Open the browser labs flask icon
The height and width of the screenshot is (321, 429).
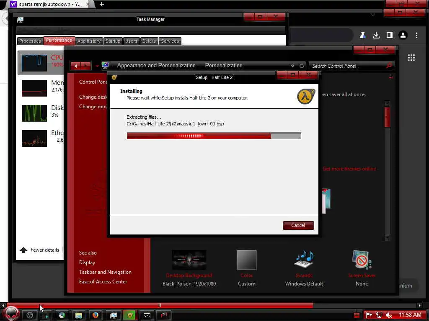tap(363, 35)
